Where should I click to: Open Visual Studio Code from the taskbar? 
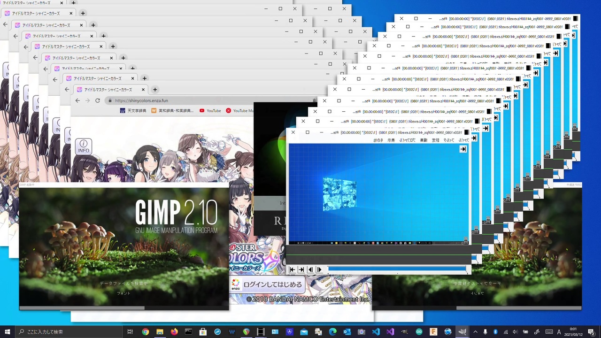(x=376, y=332)
